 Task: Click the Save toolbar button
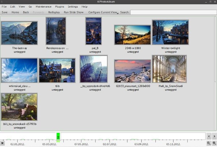click(x=5, y=12)
